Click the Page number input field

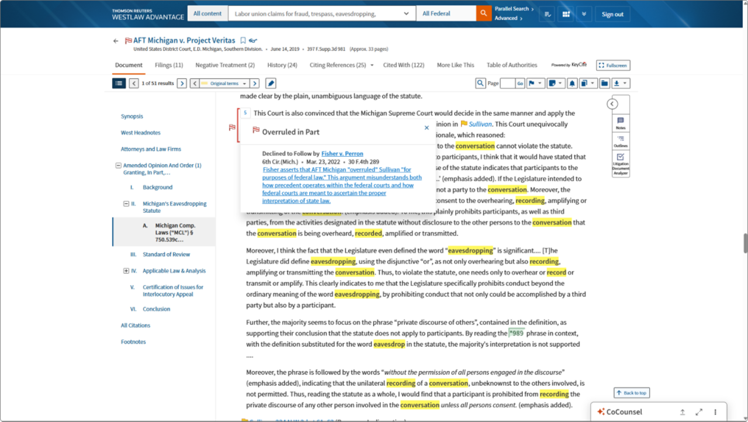tap(507, 84)
